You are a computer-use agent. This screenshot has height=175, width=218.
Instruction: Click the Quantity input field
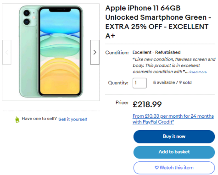click(x=140, y=83)
